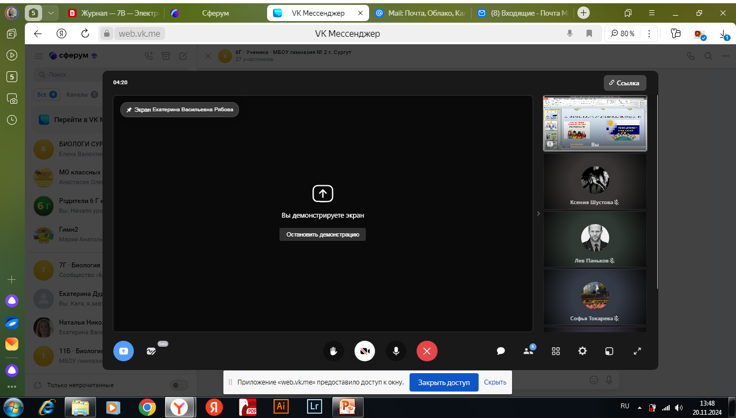
Task: Switch to the (8) Входящие mail tab
Action: click(522, 13)
